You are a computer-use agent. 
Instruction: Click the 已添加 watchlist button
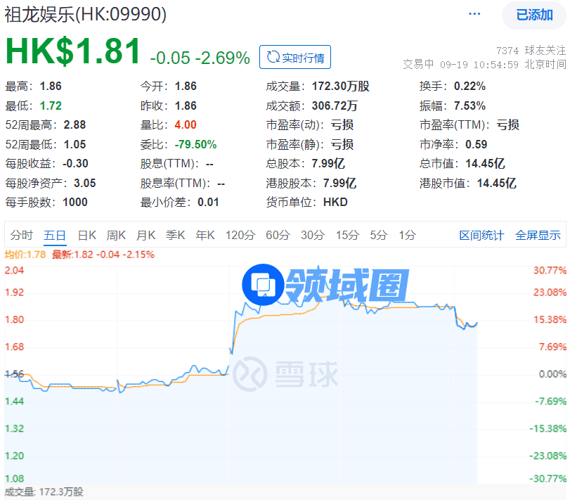click(x=534, y=15)
